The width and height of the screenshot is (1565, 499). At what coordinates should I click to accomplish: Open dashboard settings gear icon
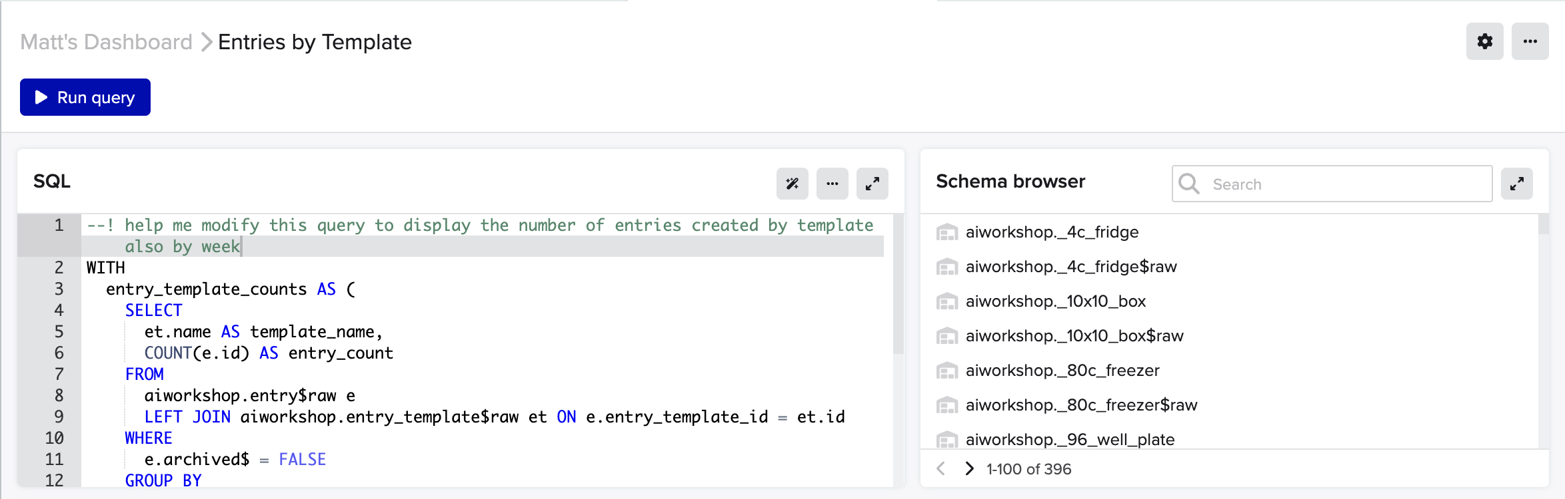[x=1484, y=41]
